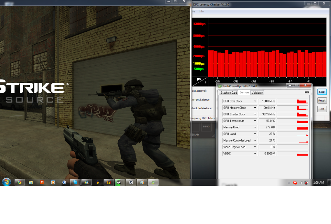This screenshot has height=224, width=331.
Task: Open Info menu in DPC Latency Checker
Action: point(201,11)
